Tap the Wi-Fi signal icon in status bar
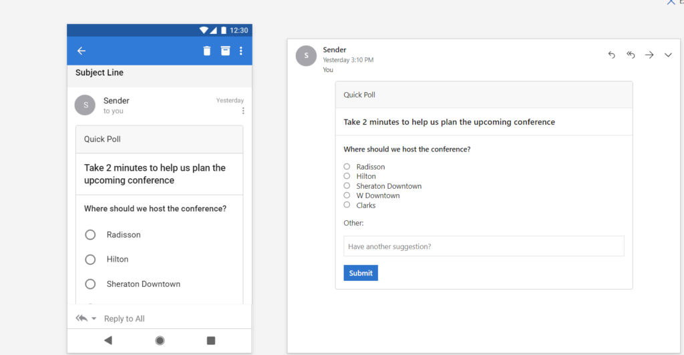This screenshot has height=355, width=684. [204, 30]
